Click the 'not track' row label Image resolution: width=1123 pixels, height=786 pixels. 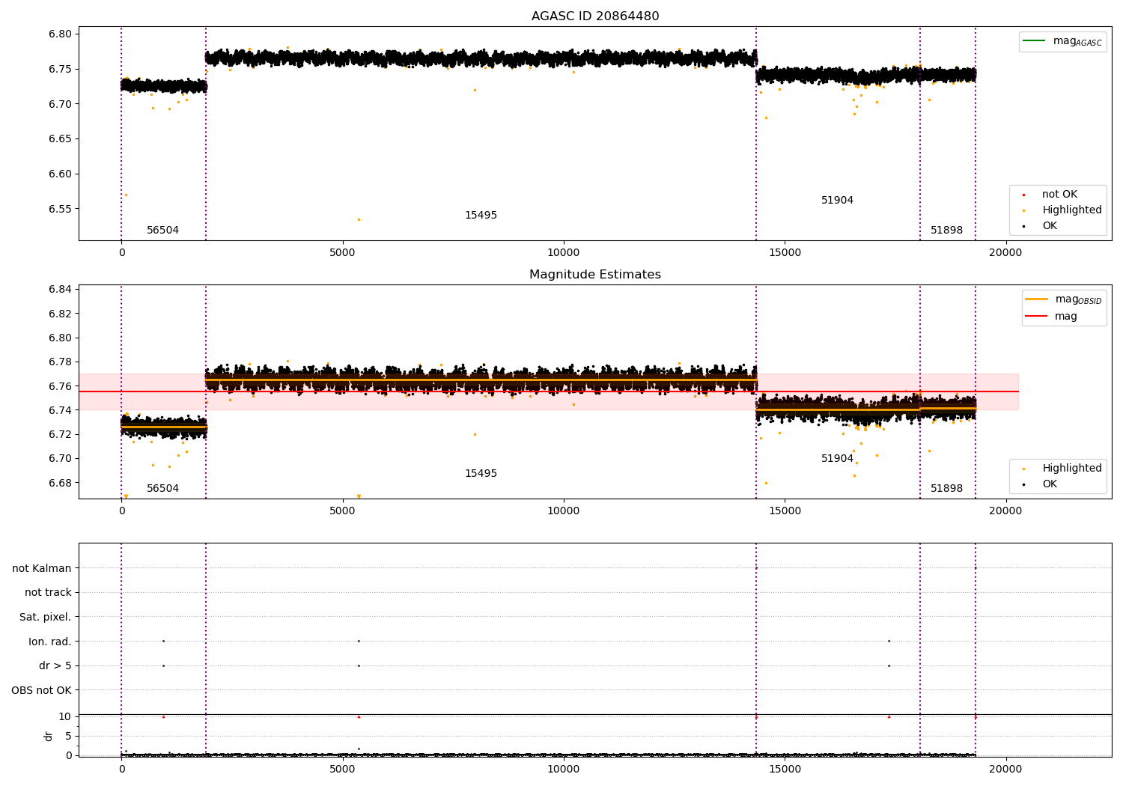click(x=48, y=593)
